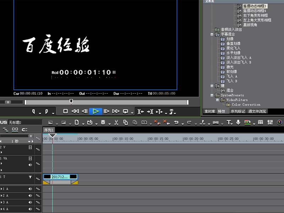
Task: Click the voice-over microphone icon
Action: tap(238, 123)
